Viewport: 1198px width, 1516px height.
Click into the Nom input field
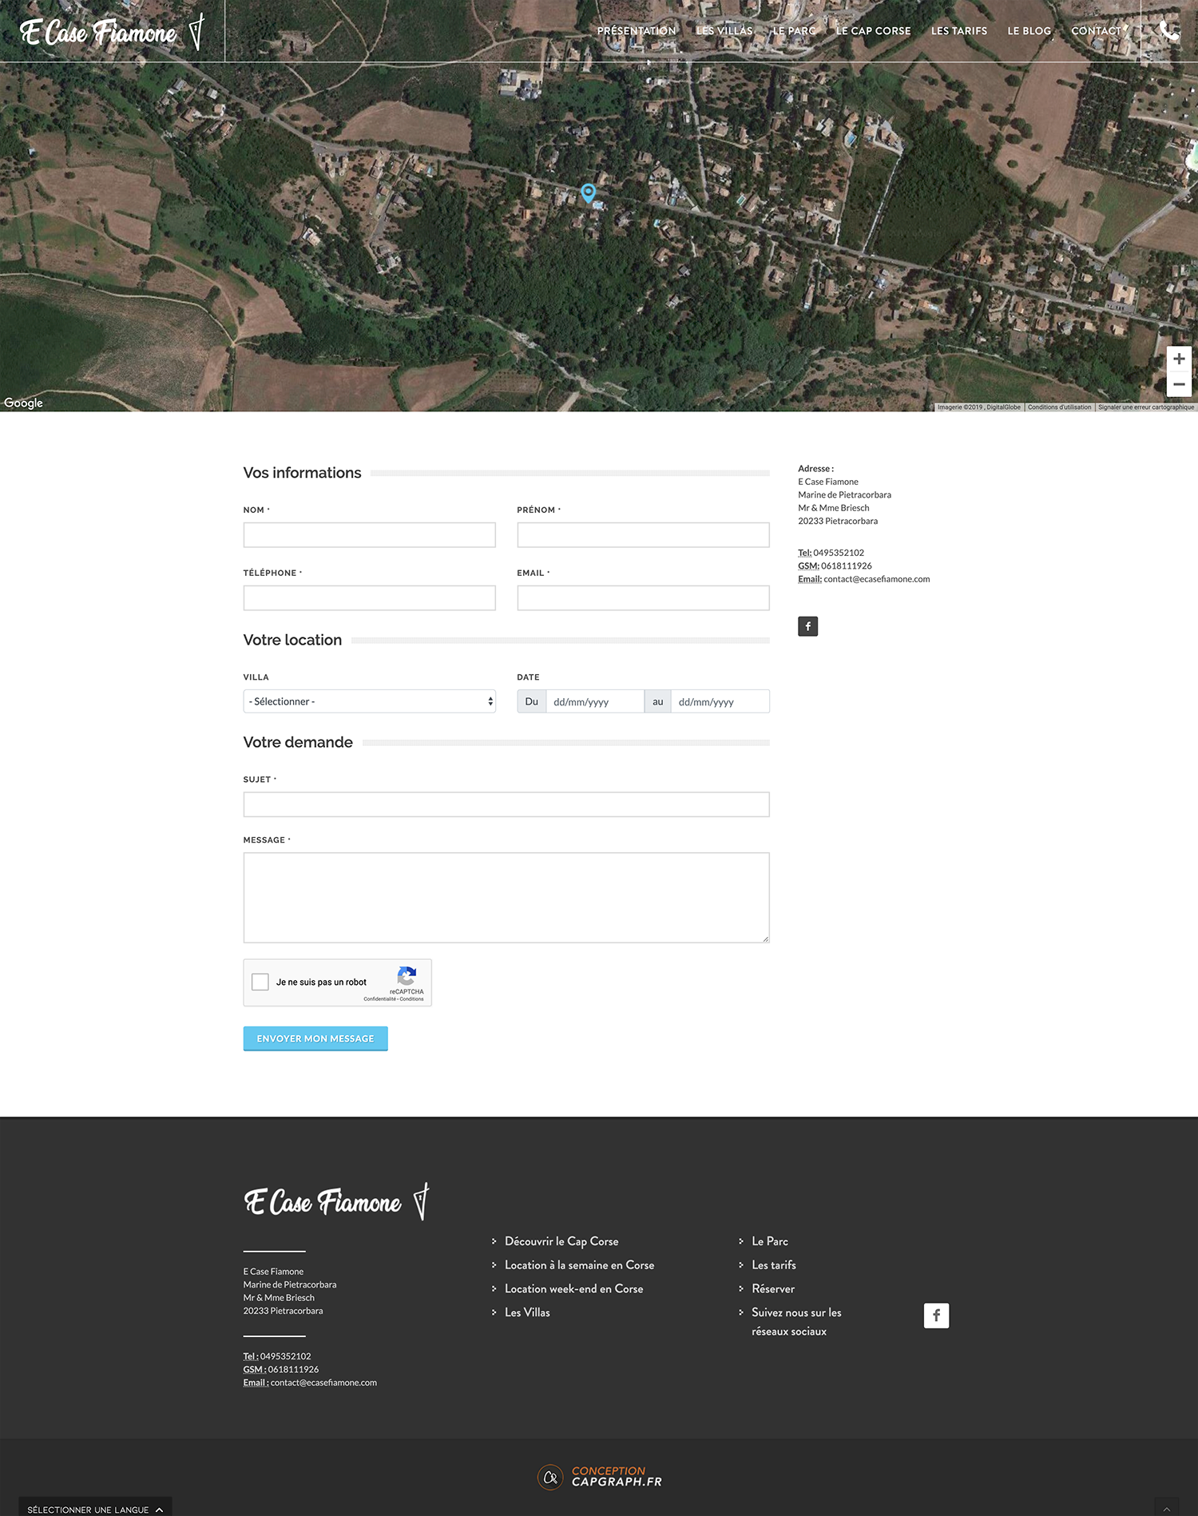(369, 534)
